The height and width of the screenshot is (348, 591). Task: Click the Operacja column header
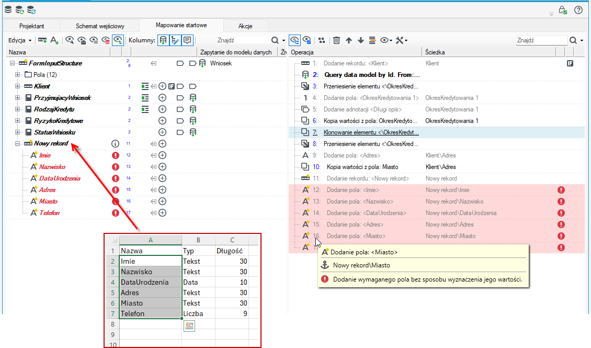pos(356,52)
